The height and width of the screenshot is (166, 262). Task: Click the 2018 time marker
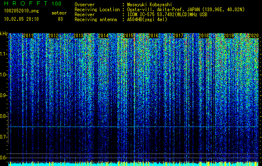coord(204,36)
